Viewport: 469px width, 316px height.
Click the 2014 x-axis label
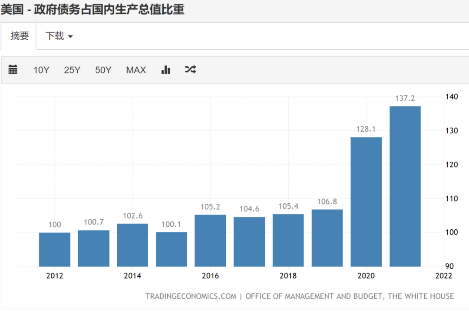point(132,276)
